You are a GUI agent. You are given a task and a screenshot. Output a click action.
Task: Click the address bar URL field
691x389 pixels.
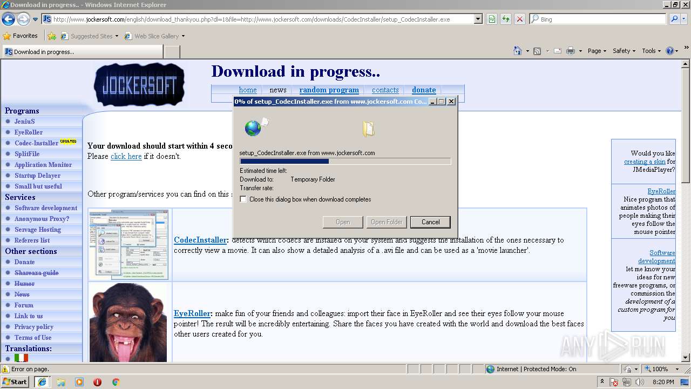tap(262, 19)
